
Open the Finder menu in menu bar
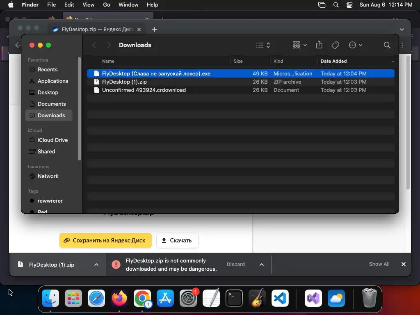[x=30, y=5]
